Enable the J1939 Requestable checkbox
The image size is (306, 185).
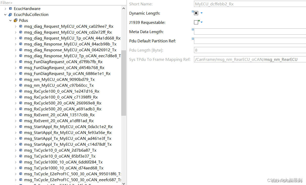click(196, 22)
